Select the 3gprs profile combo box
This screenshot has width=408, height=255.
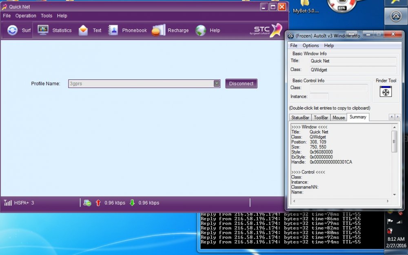click(144, 84)
